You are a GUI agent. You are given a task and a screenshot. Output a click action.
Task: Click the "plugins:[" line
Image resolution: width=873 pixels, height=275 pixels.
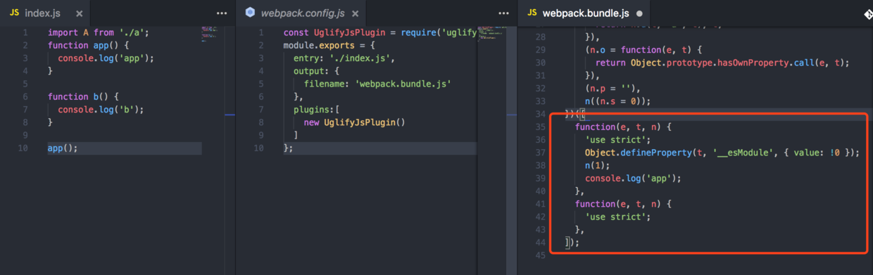click(316, 110)
